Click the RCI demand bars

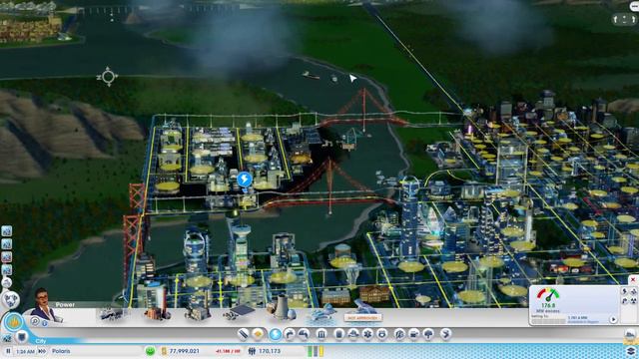click(x=316, y=351)
